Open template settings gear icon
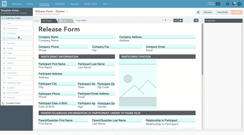Screen dimensions: 244x135 click(198, 12)
